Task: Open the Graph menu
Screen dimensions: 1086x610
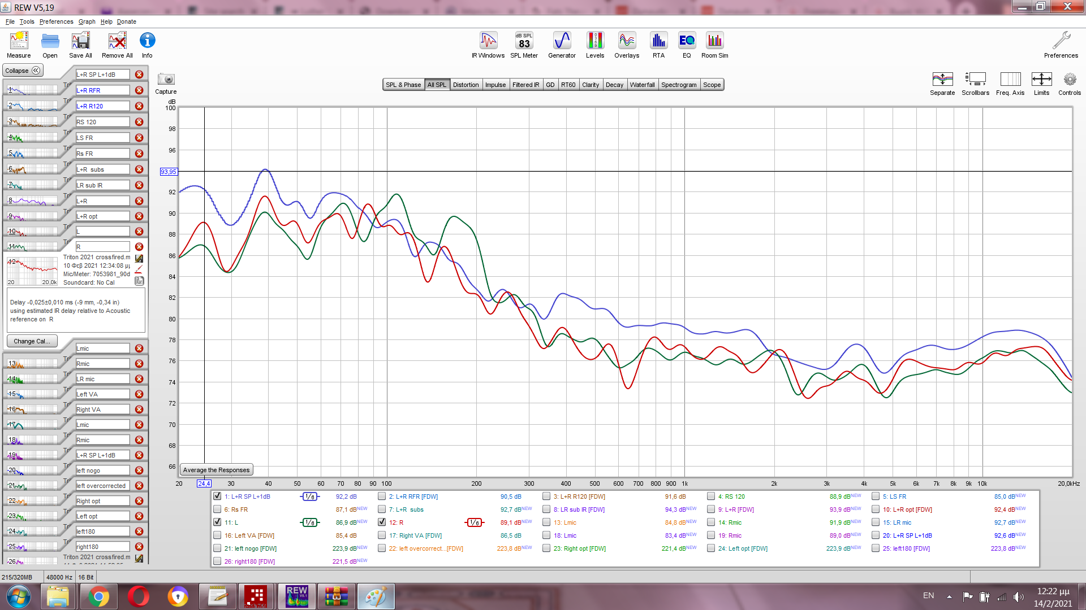Action: click(x=87, y=21)
